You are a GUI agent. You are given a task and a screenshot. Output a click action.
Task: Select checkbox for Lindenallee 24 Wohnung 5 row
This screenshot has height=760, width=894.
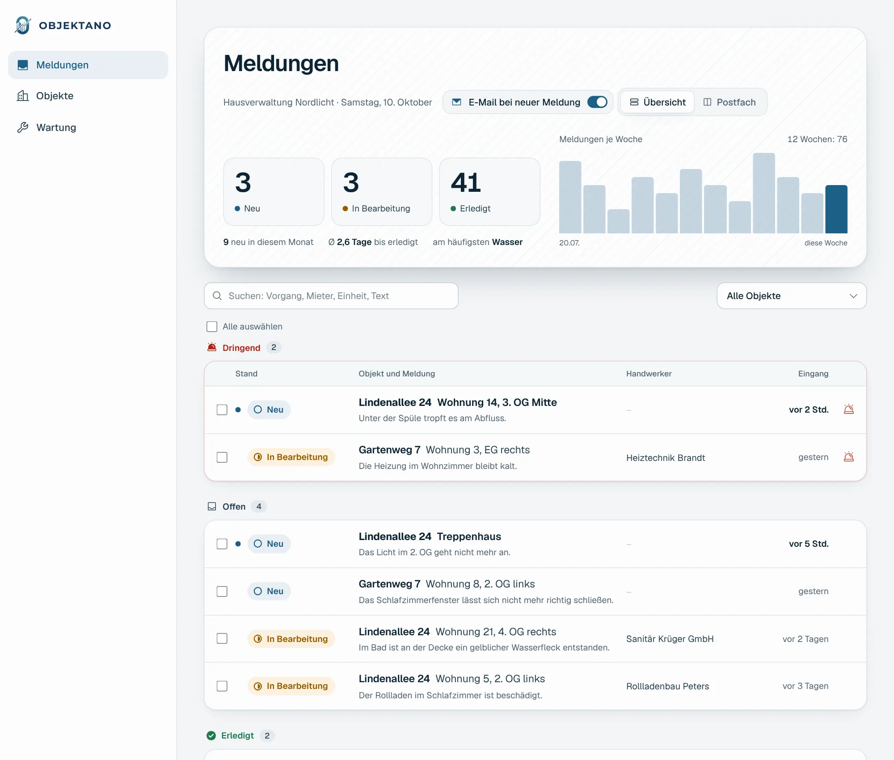click(x=222, y=686)
